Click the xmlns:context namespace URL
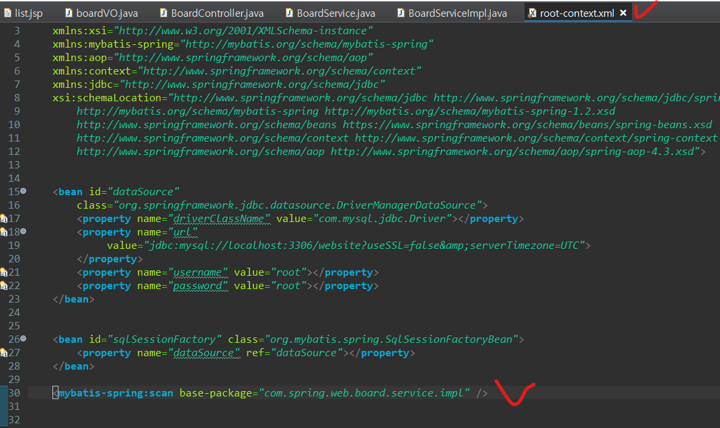720x428 pixels. (x=279, y=70)
